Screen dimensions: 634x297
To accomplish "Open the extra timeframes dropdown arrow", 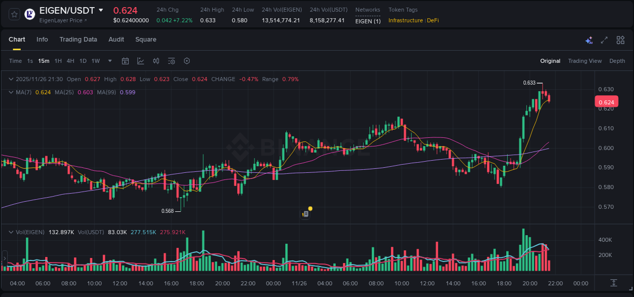I will (110, 61).
